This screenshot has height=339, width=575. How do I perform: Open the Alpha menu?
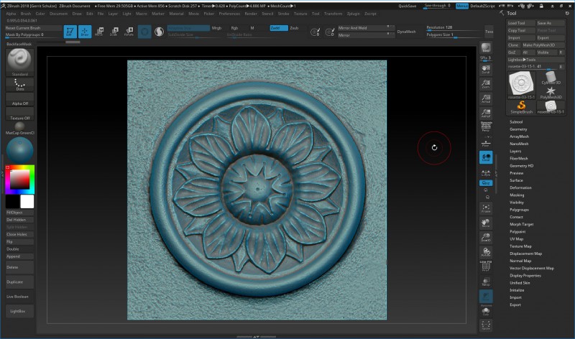(11, 14)
